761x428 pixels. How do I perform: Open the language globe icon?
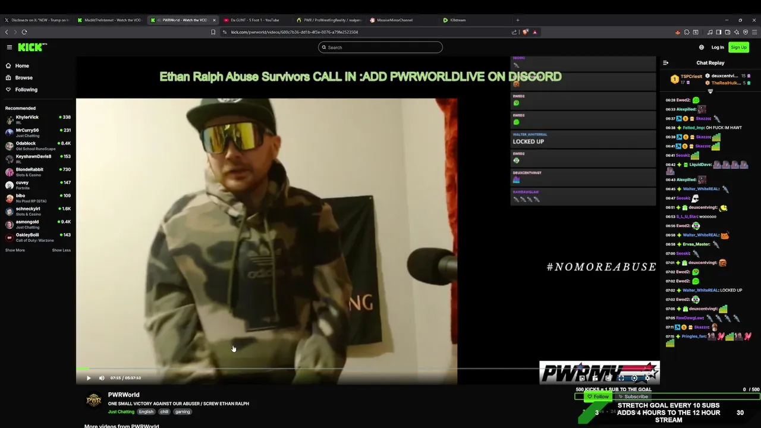[x=702, y=48]
